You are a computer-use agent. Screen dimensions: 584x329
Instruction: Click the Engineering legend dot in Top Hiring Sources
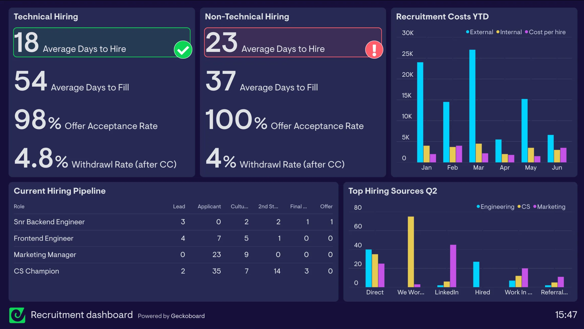[x=478, y=207]
